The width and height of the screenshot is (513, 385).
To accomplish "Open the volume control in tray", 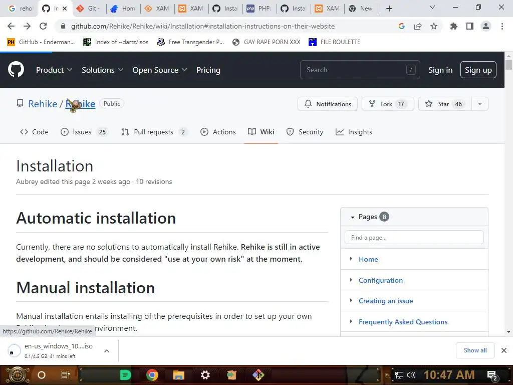I will 411,375.
